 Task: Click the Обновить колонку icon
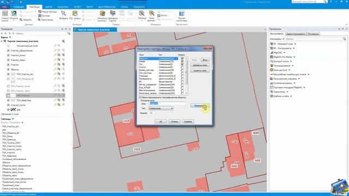coord(103,13)
